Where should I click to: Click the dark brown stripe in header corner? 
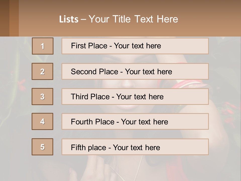5,18
